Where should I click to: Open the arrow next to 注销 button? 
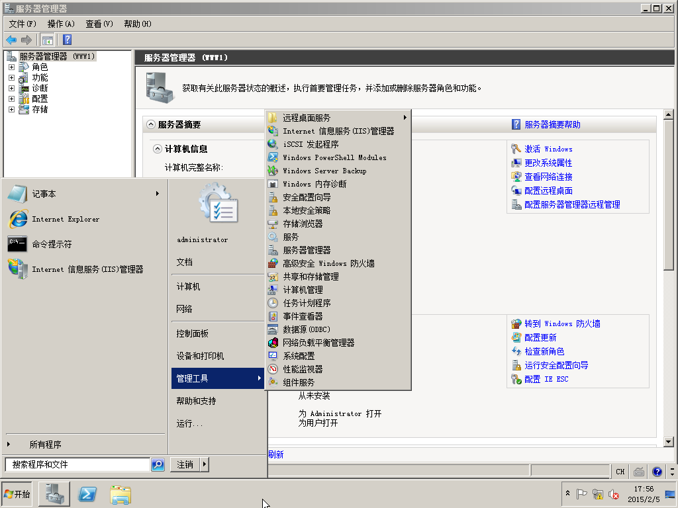pyautogui.click(x=204, y=464)
